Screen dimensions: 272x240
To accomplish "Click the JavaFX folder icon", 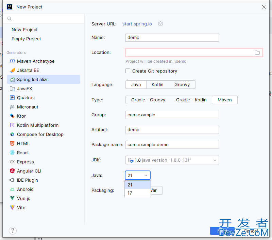I will pyautogui.click(x=12, y=89).
